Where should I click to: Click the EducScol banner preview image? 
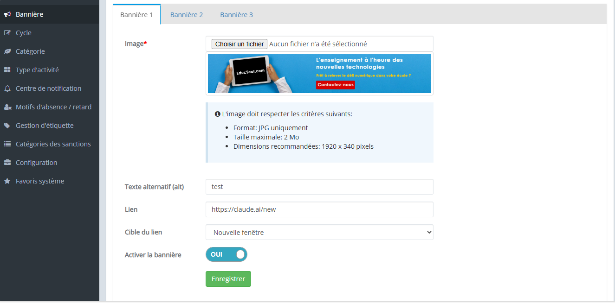click(x=319, y=74)
